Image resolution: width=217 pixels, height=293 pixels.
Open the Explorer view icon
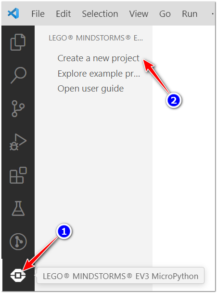[x=18, y=42]
